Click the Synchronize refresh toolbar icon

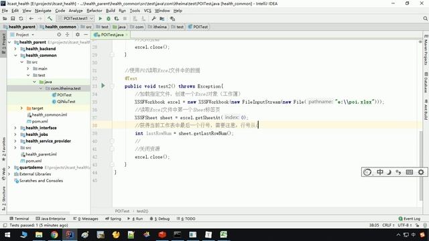tap(21, 19)
